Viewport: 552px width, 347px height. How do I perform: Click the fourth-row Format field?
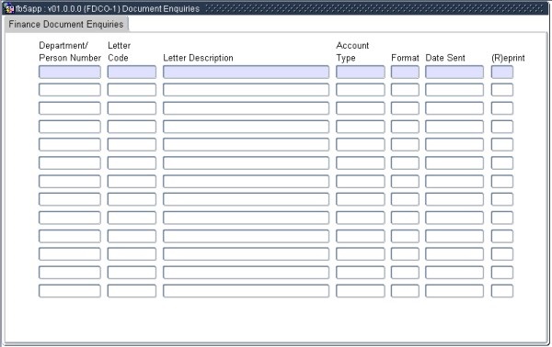point(405,127)
